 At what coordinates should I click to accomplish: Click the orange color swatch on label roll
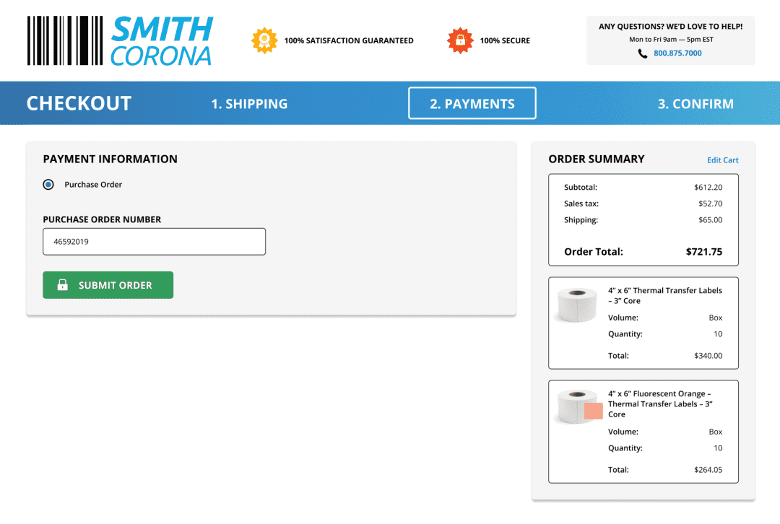click(x=594, y=411)
